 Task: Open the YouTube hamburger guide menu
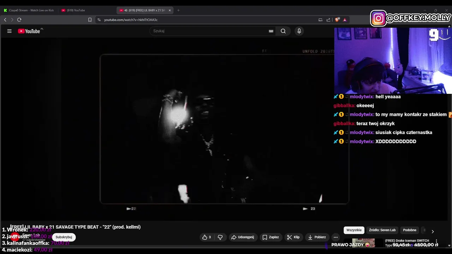[x=10, y=31]
